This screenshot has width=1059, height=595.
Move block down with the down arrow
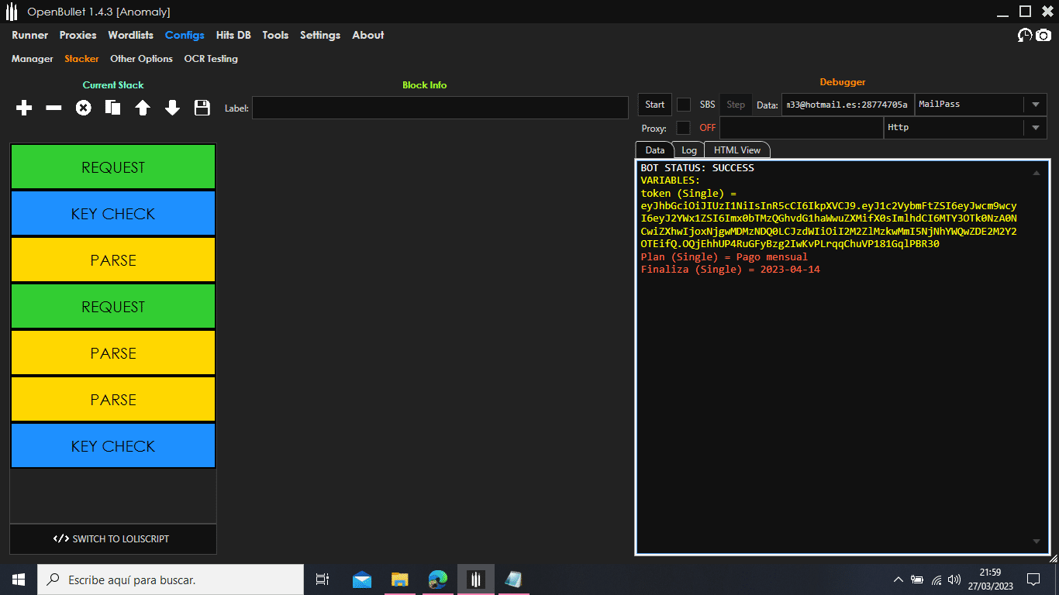click(x=172, y=108)
